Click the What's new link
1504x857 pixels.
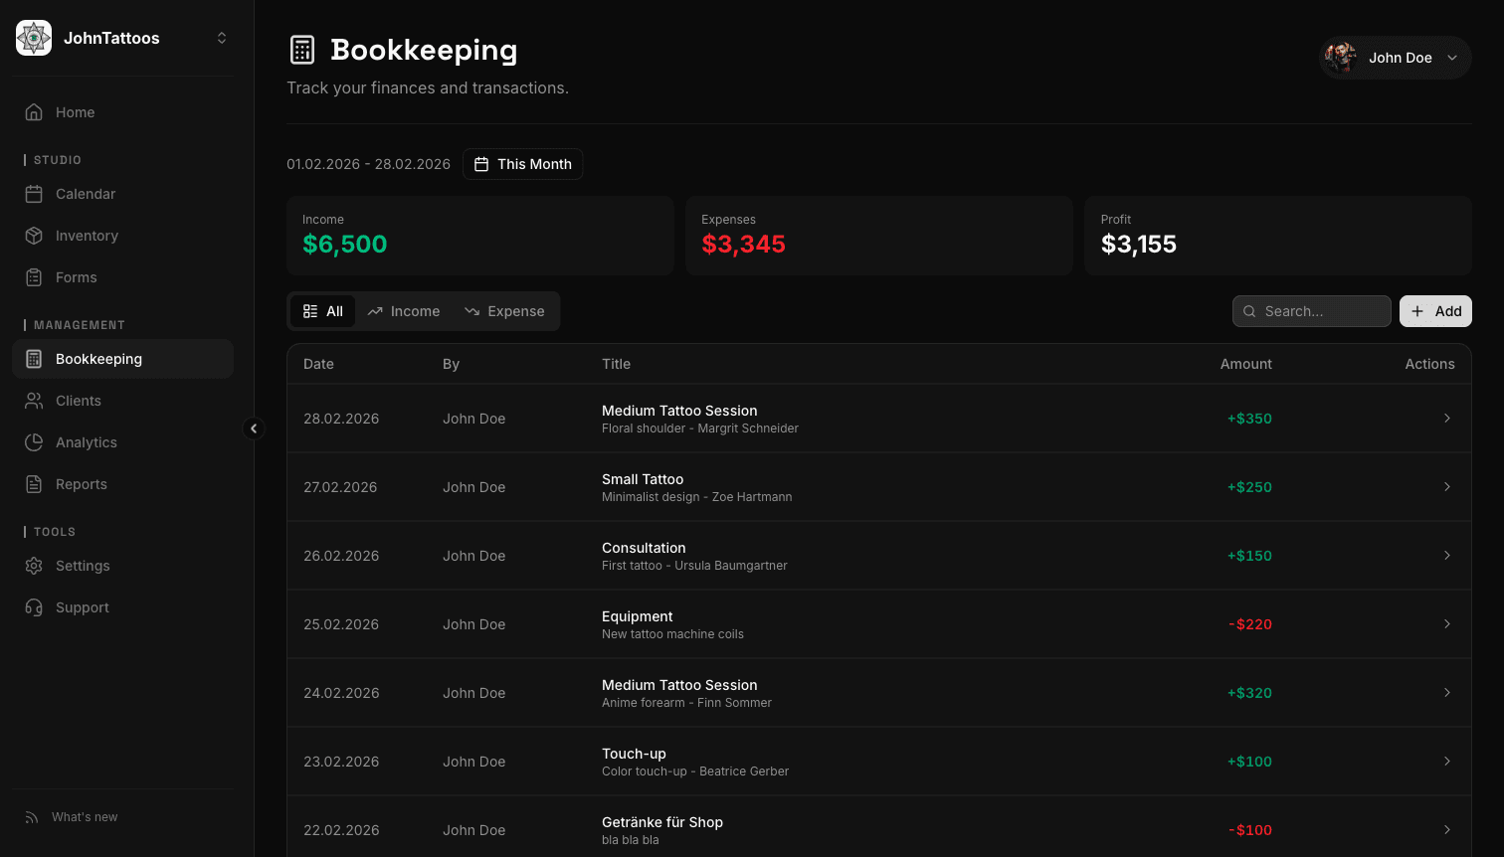coord(84,816)
